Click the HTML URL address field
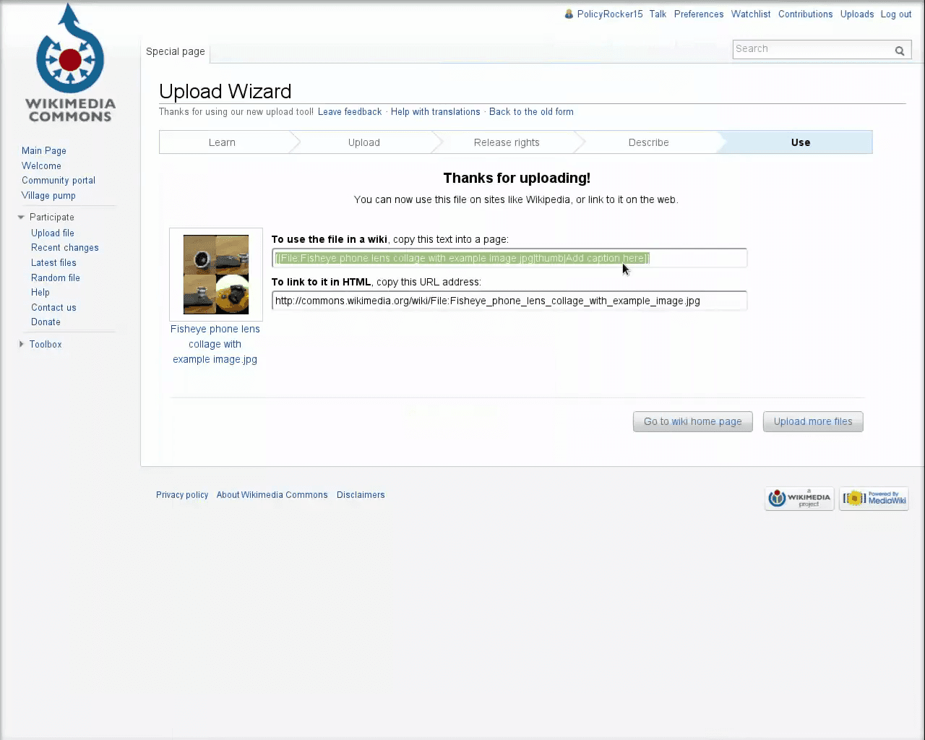The image size is (925, 740). 509,301
